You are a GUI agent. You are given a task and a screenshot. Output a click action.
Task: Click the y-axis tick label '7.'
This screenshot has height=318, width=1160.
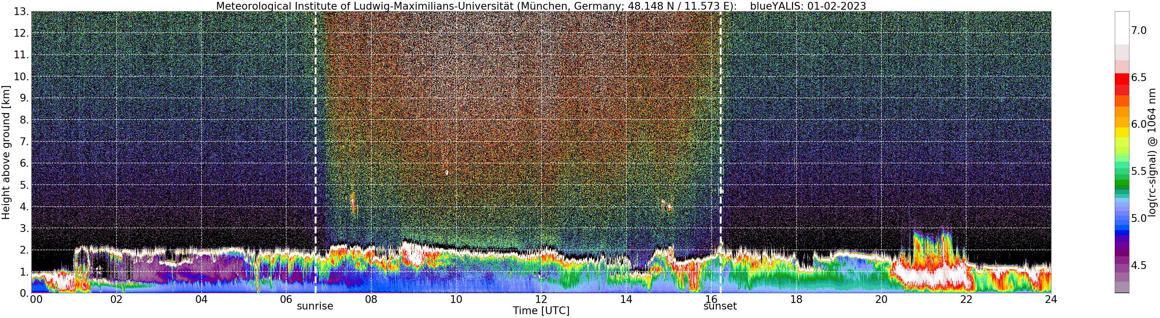(x=24, y=142)
